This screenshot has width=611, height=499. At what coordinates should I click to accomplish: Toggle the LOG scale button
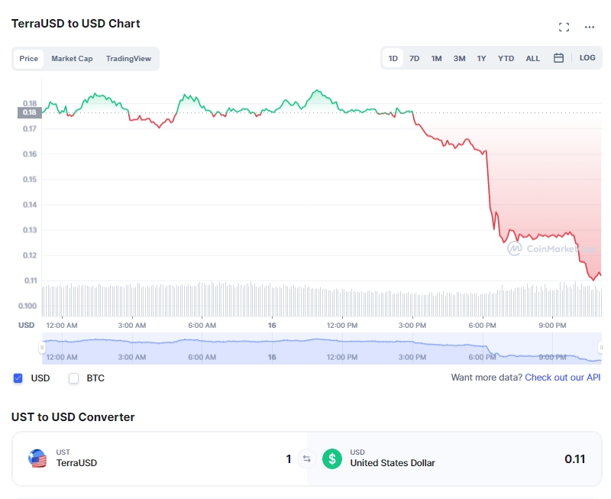pos(587,58)
